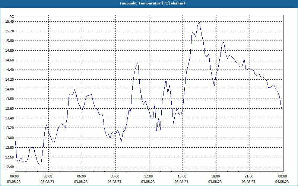Pick the 14,60 y-axis label
This screenshot has width=298, height=186.
(10, 60)
